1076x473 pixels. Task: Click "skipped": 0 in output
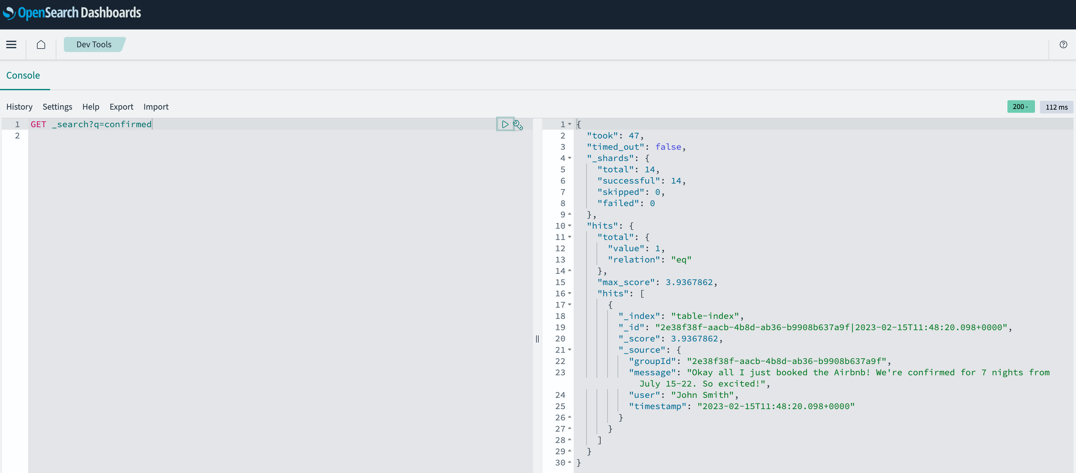click(x=631, y=192)
